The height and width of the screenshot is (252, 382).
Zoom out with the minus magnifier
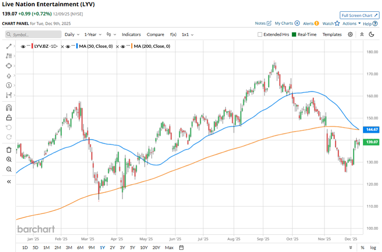pos(9,169)
